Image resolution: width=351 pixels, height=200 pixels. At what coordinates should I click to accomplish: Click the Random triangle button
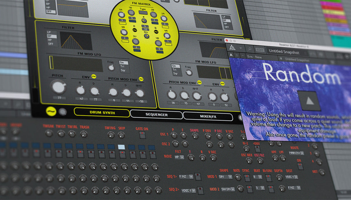[309, 101]
